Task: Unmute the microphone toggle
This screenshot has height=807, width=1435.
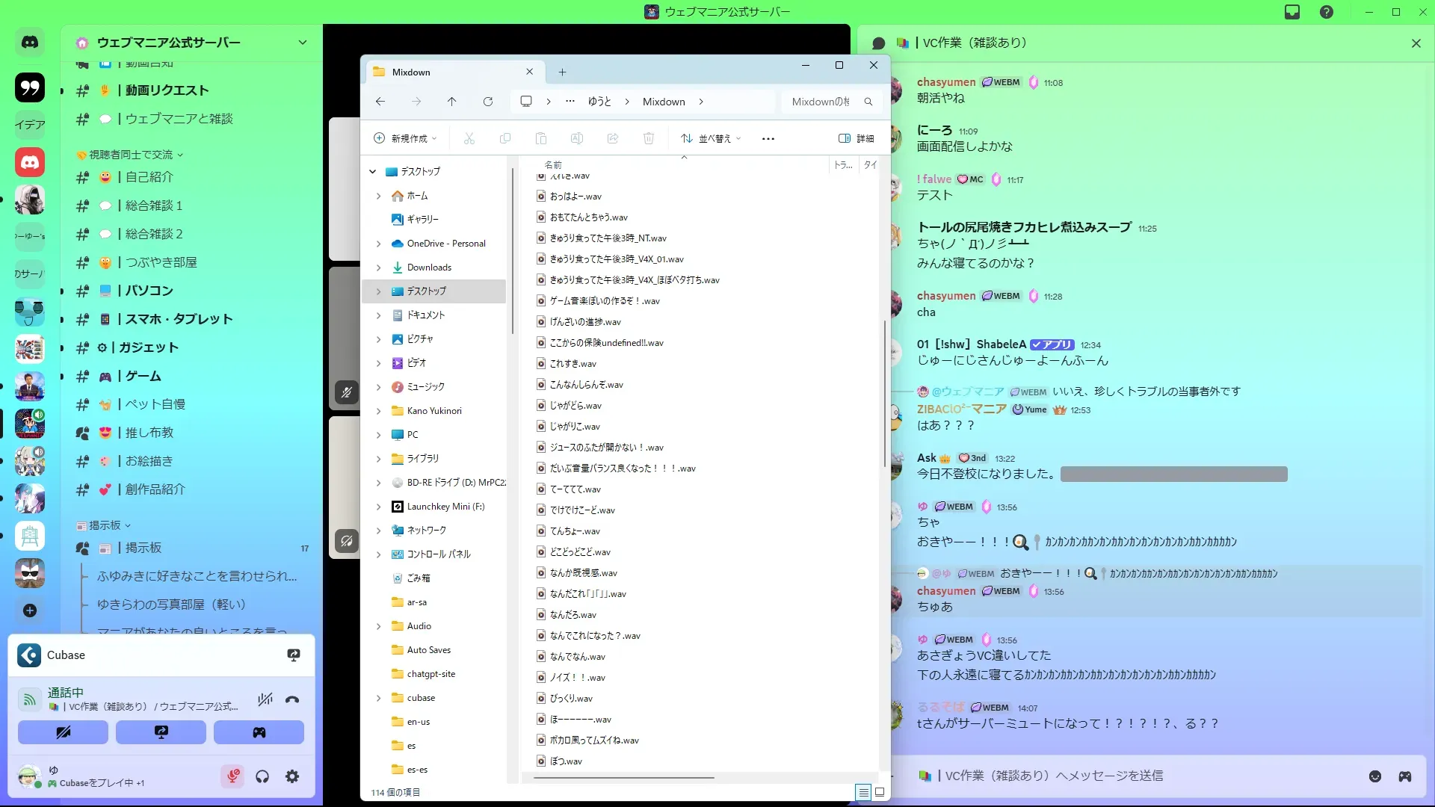Action: (x=232, y=777)
